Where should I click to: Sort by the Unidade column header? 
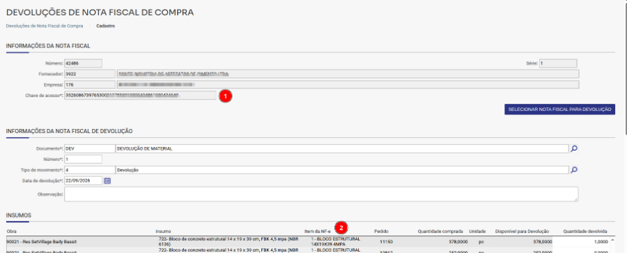click(x=477, y=231)
